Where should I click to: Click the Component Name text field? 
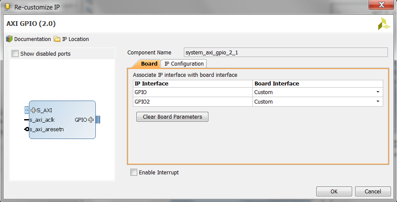click(x=285, y=53)
